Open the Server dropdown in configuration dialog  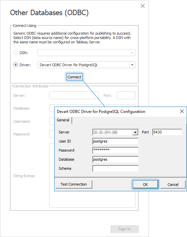coord(135,132)
